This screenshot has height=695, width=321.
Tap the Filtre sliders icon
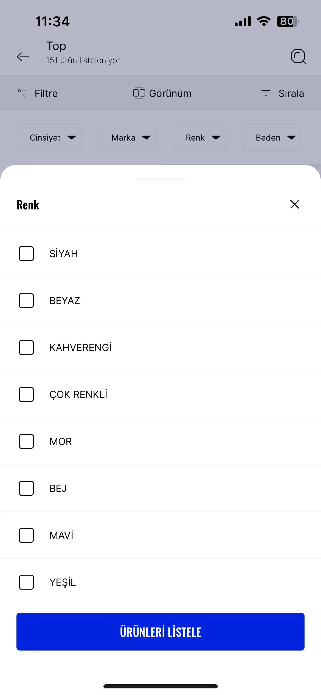click(x=22, y=93)
